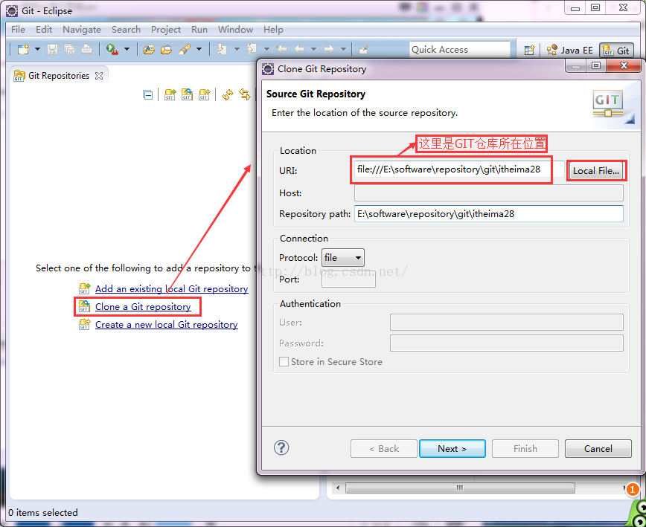The width and height of the screenshot is (646, 527).
Task: Open the Back history dropdown arrow
Action: click(313, 49)
